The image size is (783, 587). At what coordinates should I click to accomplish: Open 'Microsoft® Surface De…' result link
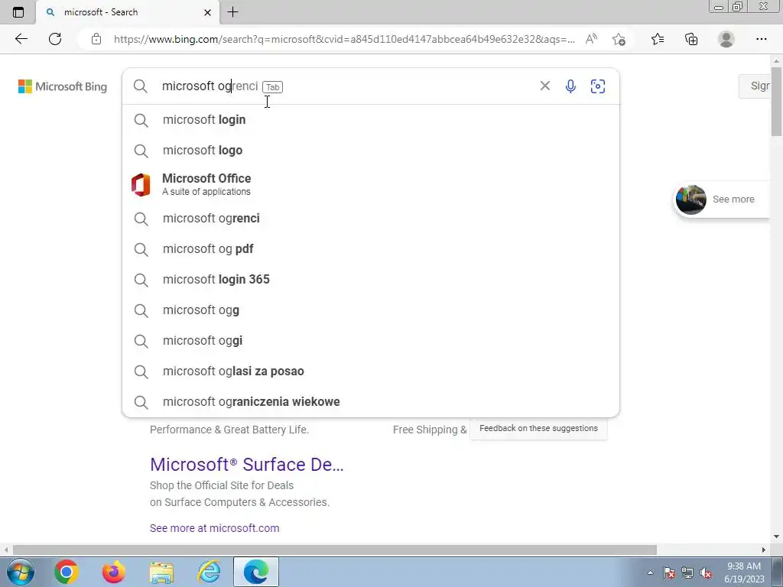point(247,464)
